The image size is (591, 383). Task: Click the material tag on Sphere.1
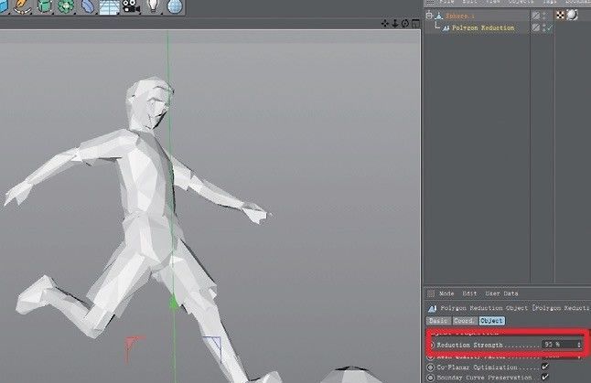[x=572, y=15]
